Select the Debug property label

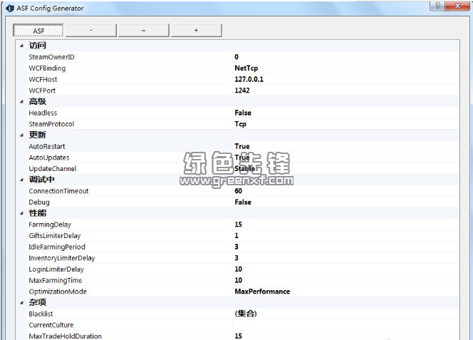pyautogui.click(x=39, y=202)
